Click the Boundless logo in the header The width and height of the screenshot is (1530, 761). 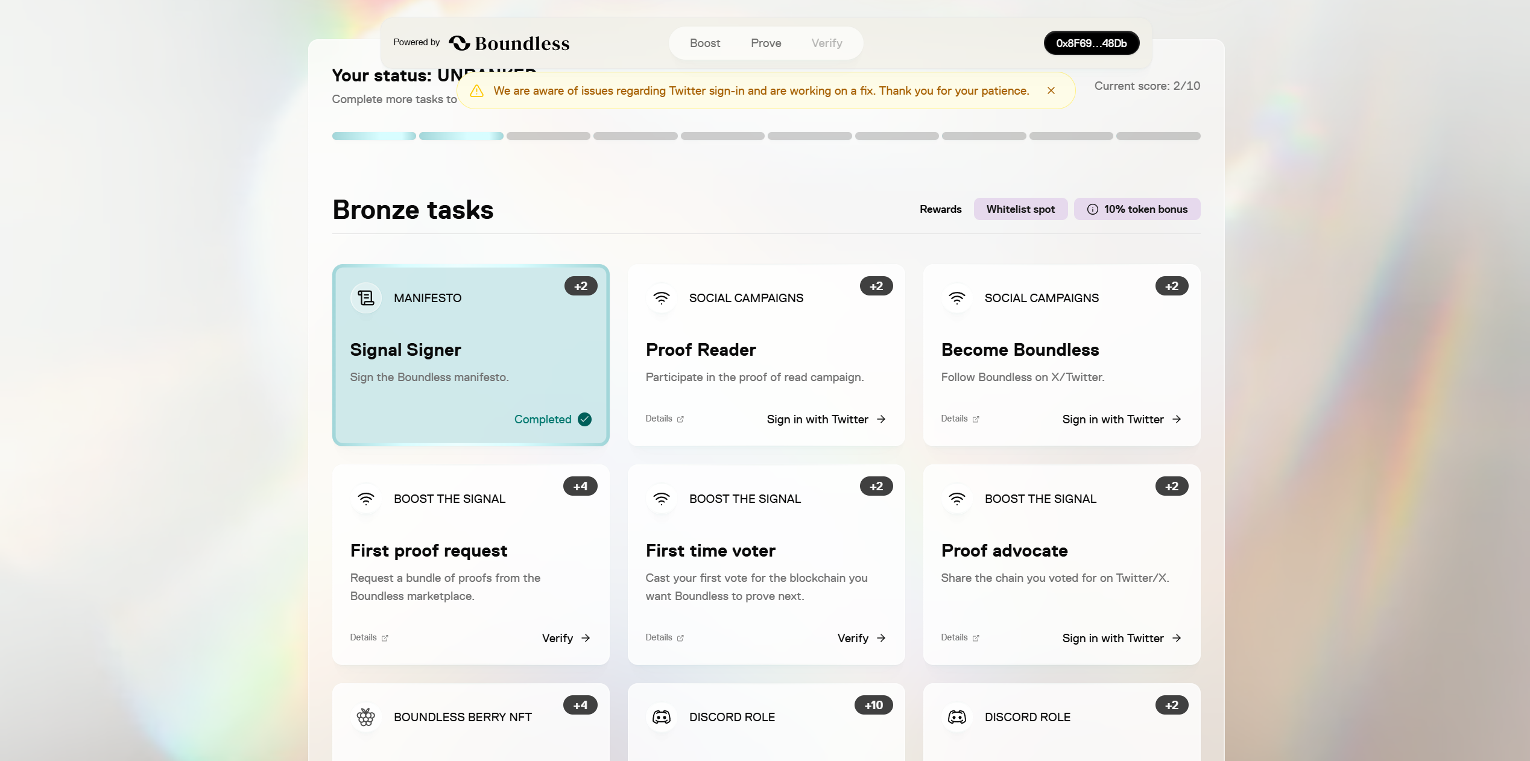tap(510, 43)
